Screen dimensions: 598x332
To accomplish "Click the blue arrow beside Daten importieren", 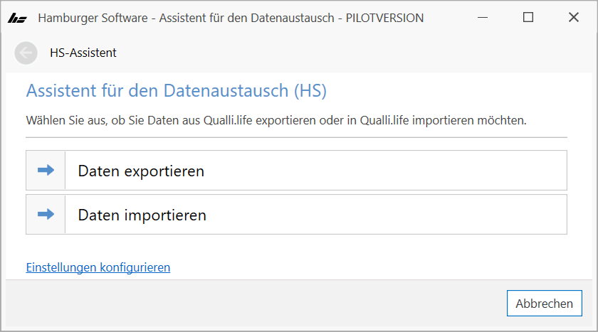I will (x=46, y=214).
